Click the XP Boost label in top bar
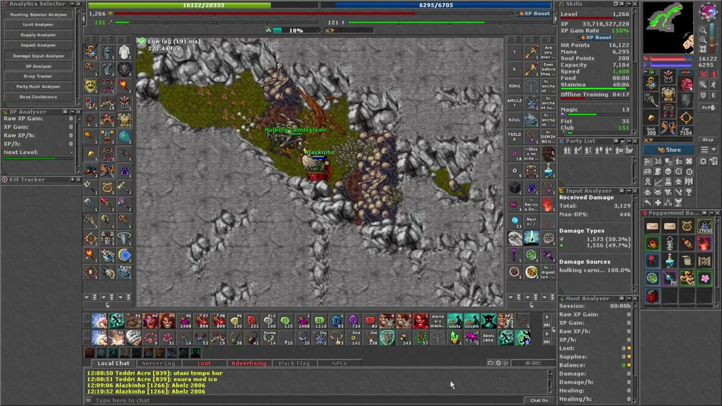 (x=533, y=14)
